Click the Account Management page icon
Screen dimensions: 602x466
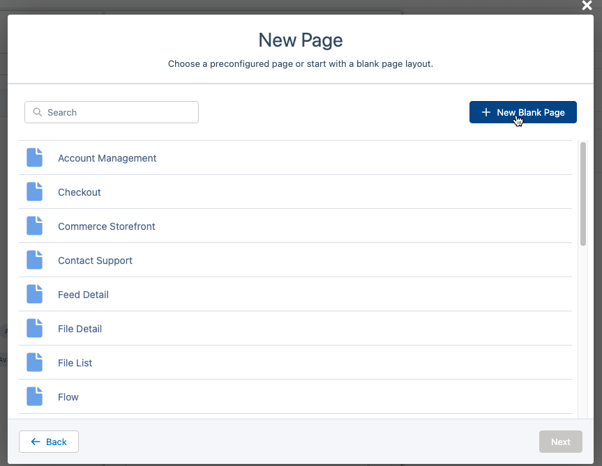[34, 158]
